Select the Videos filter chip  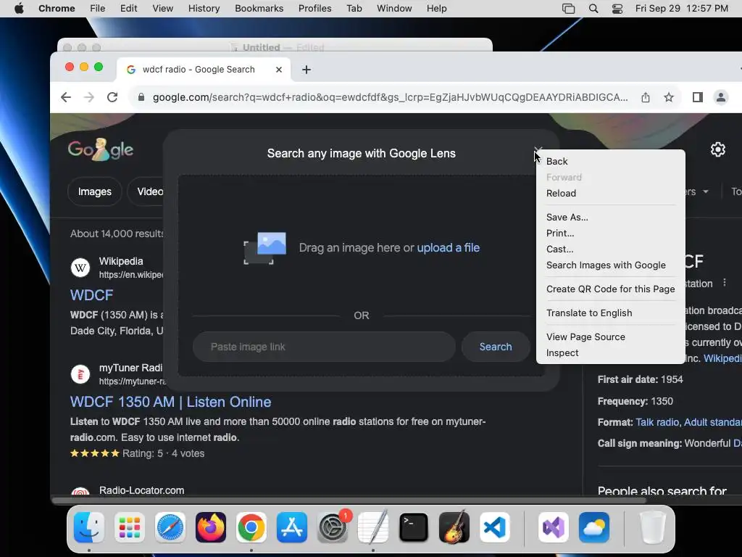point(146,191)
